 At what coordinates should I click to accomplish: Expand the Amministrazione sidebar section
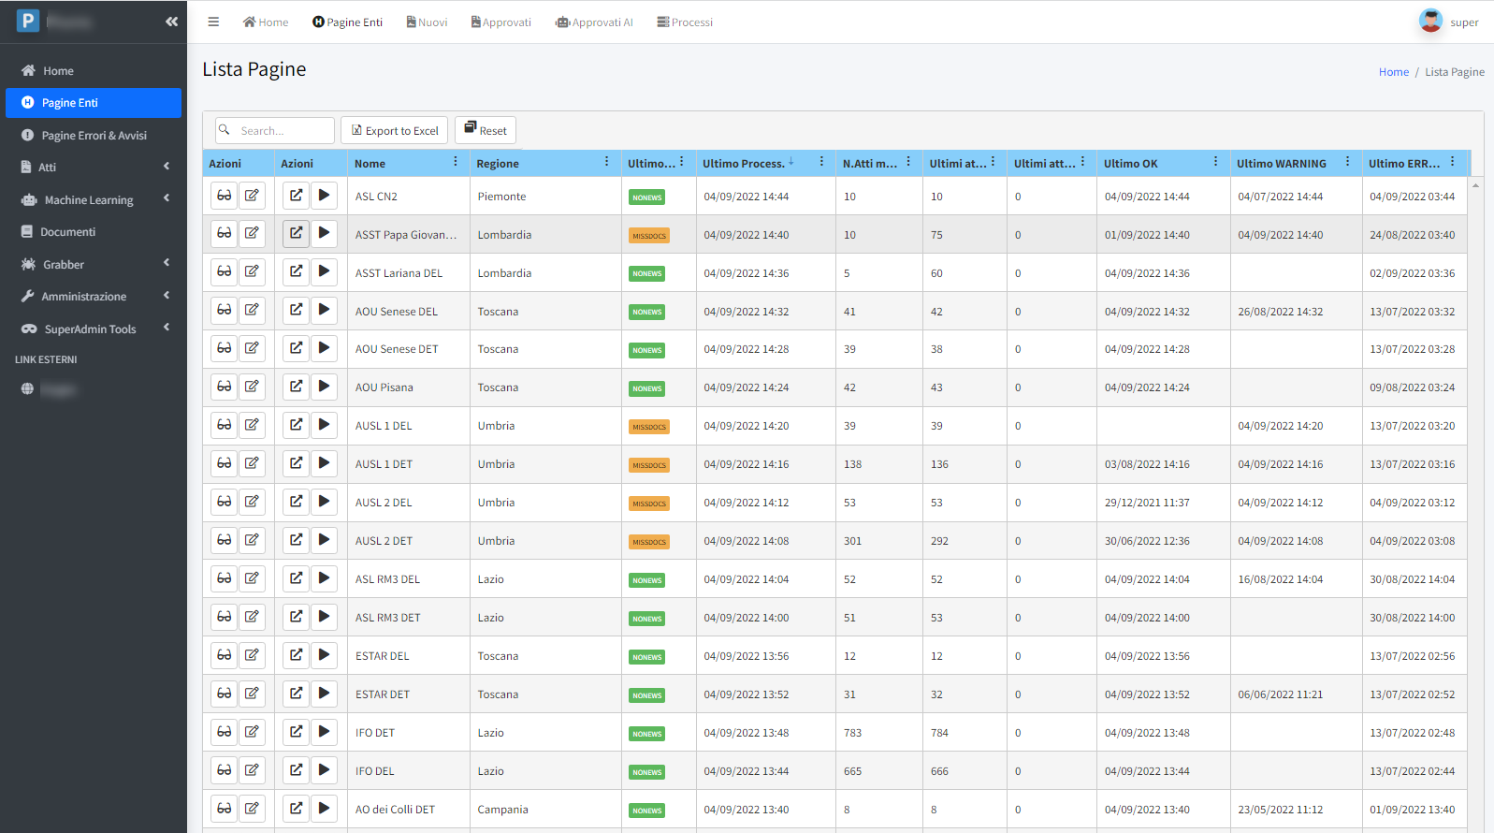[x=84, y=296]
